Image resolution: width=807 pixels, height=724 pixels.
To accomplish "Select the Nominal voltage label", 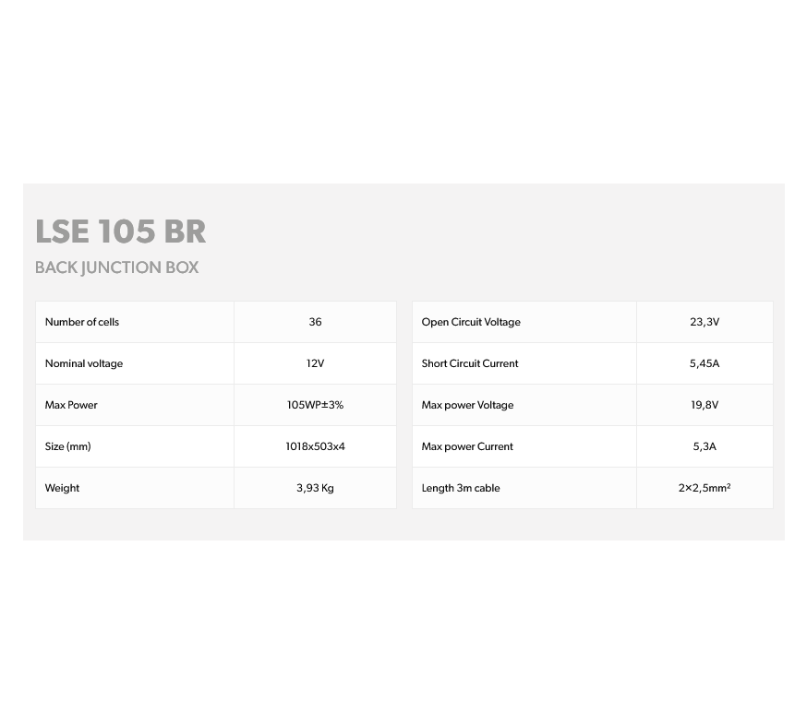I will point(84,363).
